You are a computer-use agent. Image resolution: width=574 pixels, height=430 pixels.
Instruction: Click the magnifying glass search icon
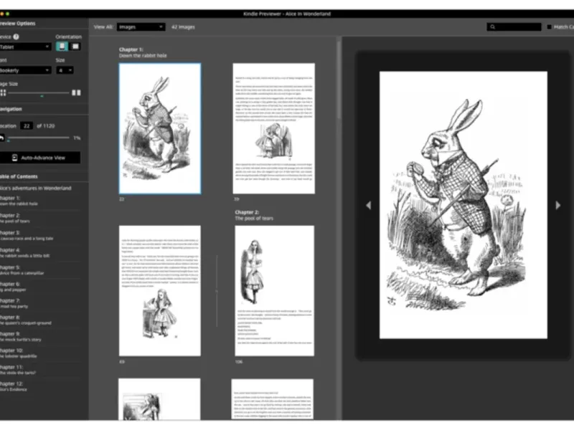click(x=492, y=27)
